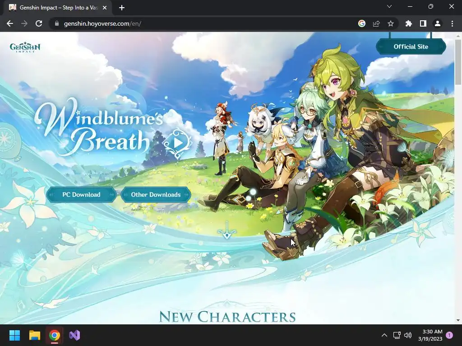Open the Other Downloads button
The image size is (462, 346).
156,195
